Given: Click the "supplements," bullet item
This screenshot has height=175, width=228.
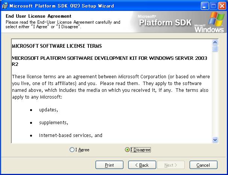Looking at the screenshot, I should [53, 122].
